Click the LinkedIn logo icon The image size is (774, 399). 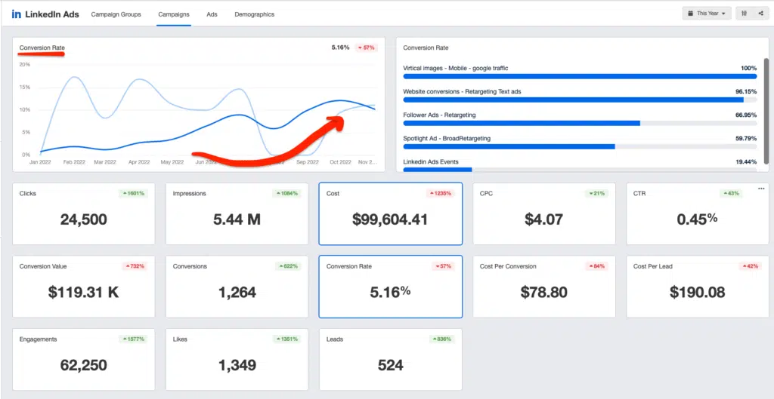17,14
